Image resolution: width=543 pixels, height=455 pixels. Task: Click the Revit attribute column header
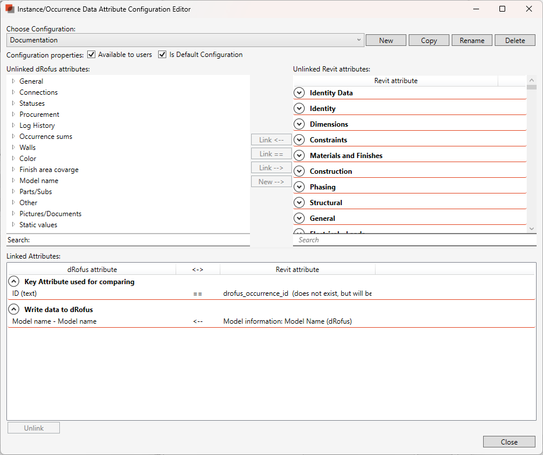tap(395, 81)
